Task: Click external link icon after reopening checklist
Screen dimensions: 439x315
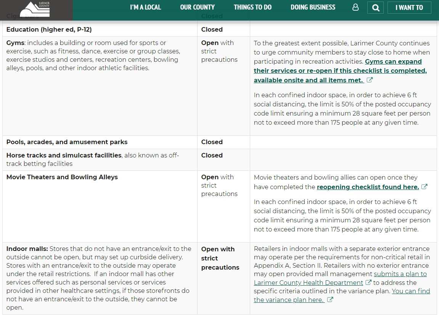Action: point(425,187)
